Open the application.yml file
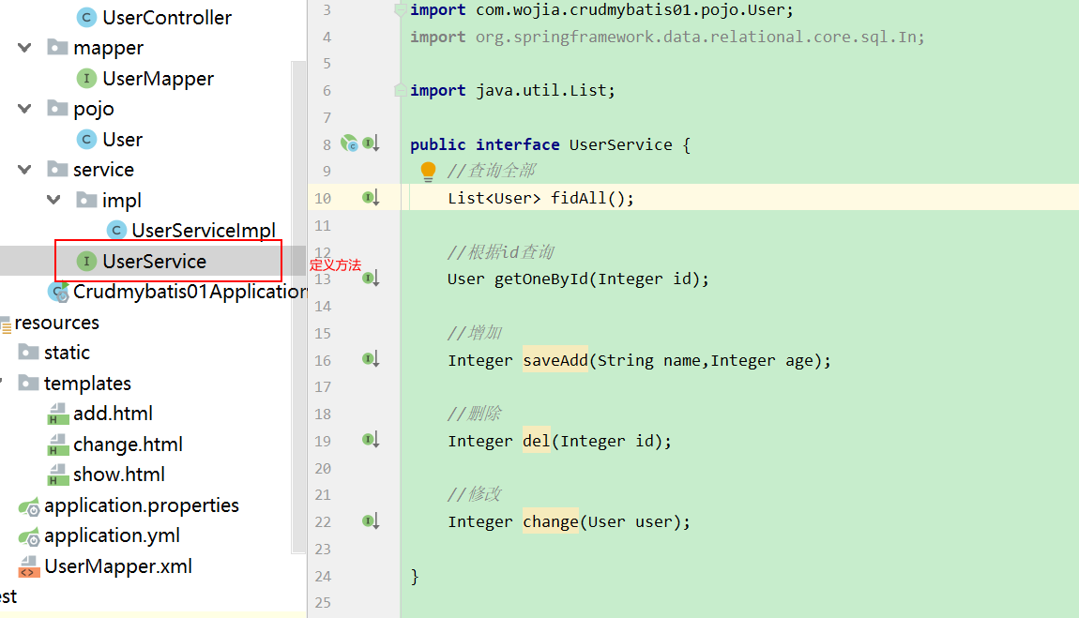The image size is (1079, 618). tap(112, 535)
